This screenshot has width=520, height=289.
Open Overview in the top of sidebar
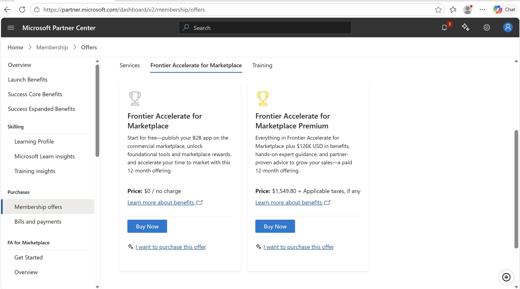[x=20, y=65]
